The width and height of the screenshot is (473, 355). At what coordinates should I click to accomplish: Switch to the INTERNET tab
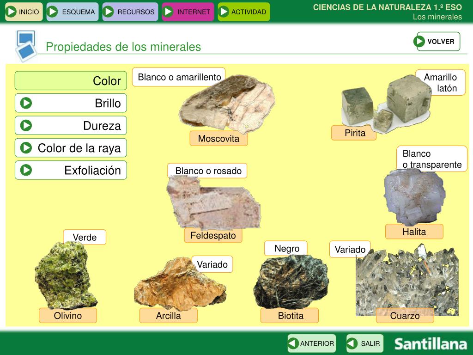point(188,12)
